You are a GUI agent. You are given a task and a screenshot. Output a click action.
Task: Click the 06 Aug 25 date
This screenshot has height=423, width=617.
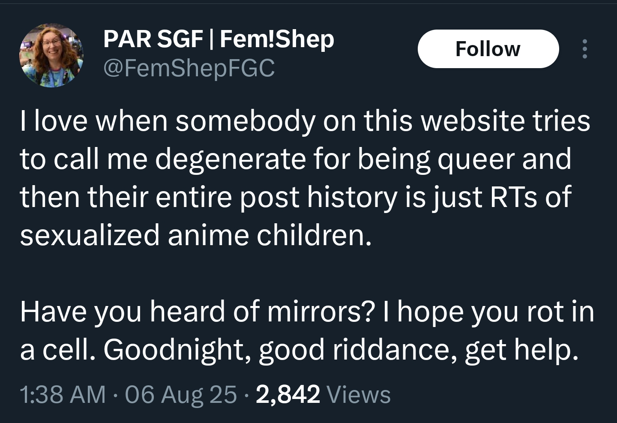(x=181, y=394)
